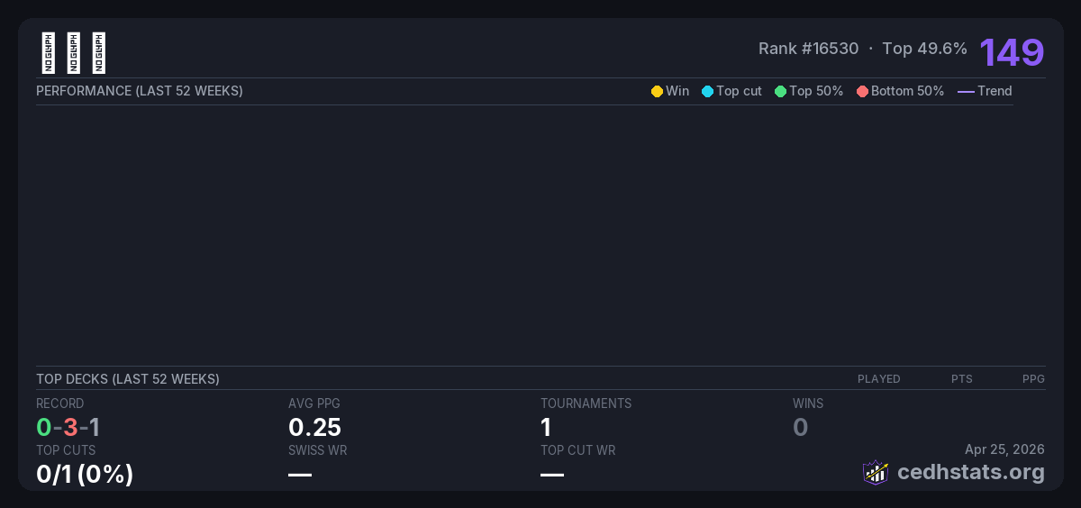1081x508 pixels.
Task: Click the cyan Top cut legend dot
Action: coord(707,91)
